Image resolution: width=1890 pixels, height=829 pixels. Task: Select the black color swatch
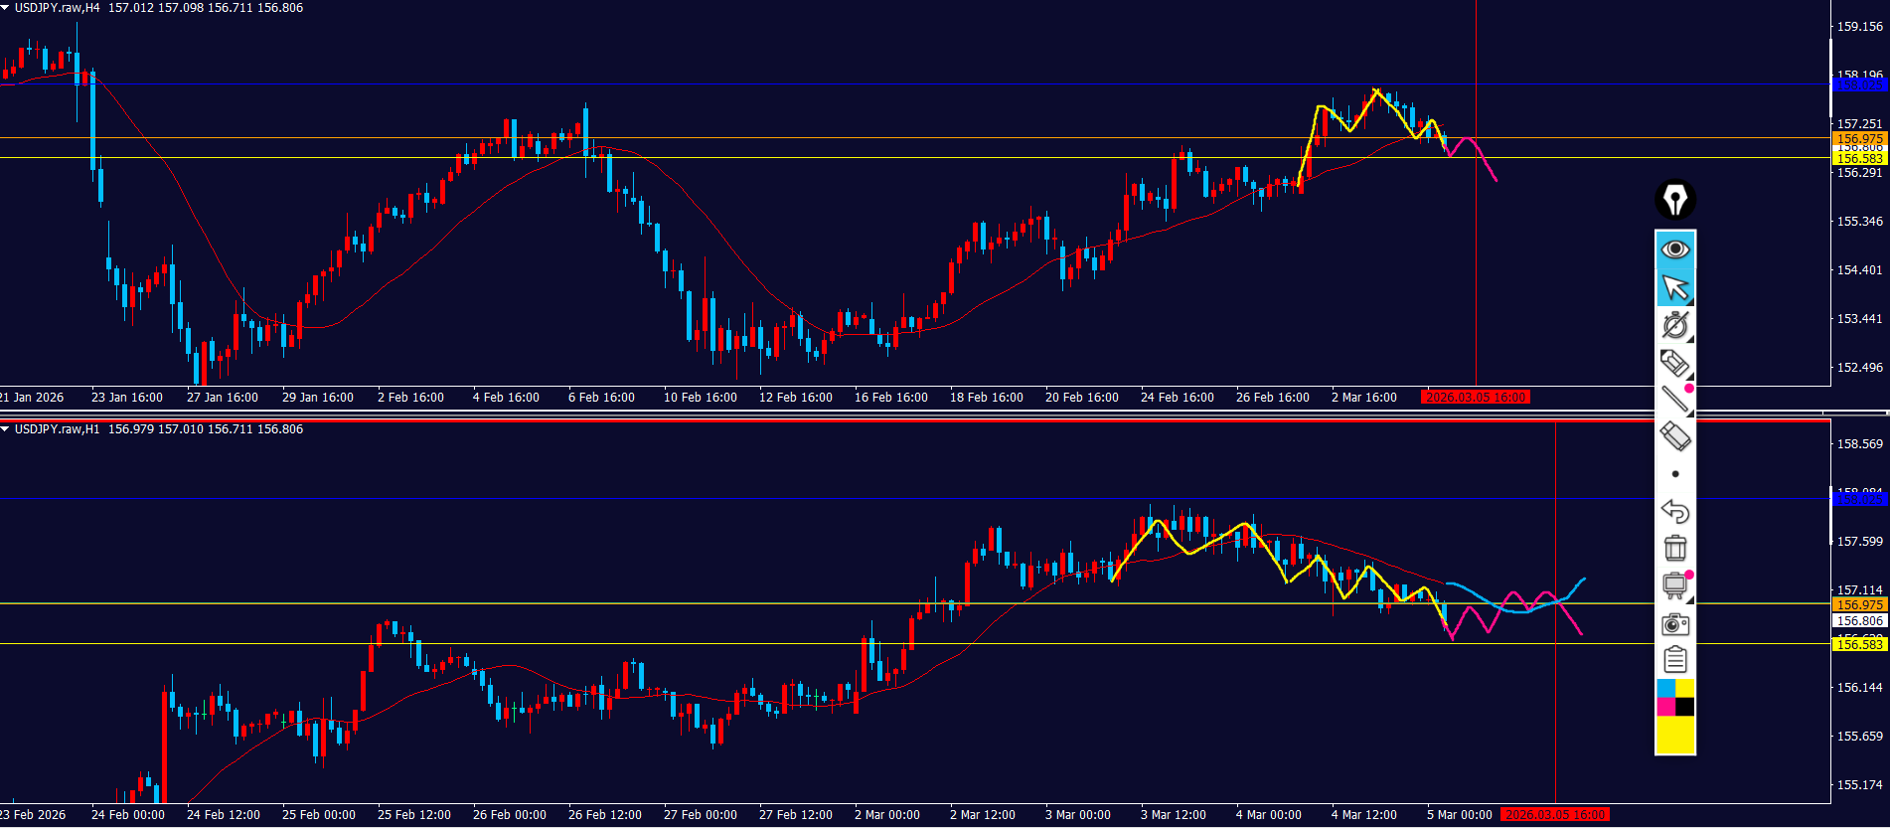click(x=1685, y=707)
